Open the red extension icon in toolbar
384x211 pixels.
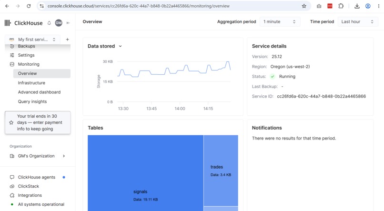(330, 6)
